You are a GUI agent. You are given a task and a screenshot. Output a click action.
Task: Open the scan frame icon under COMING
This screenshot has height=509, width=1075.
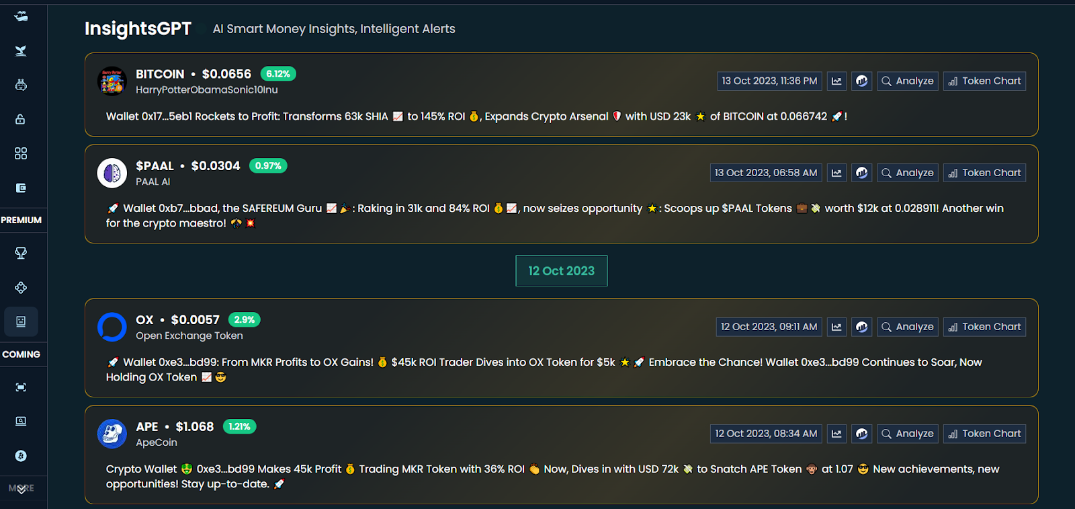[21, 387]
